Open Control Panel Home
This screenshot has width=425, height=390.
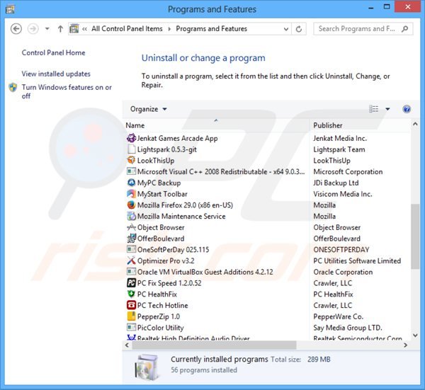(53, 52)
